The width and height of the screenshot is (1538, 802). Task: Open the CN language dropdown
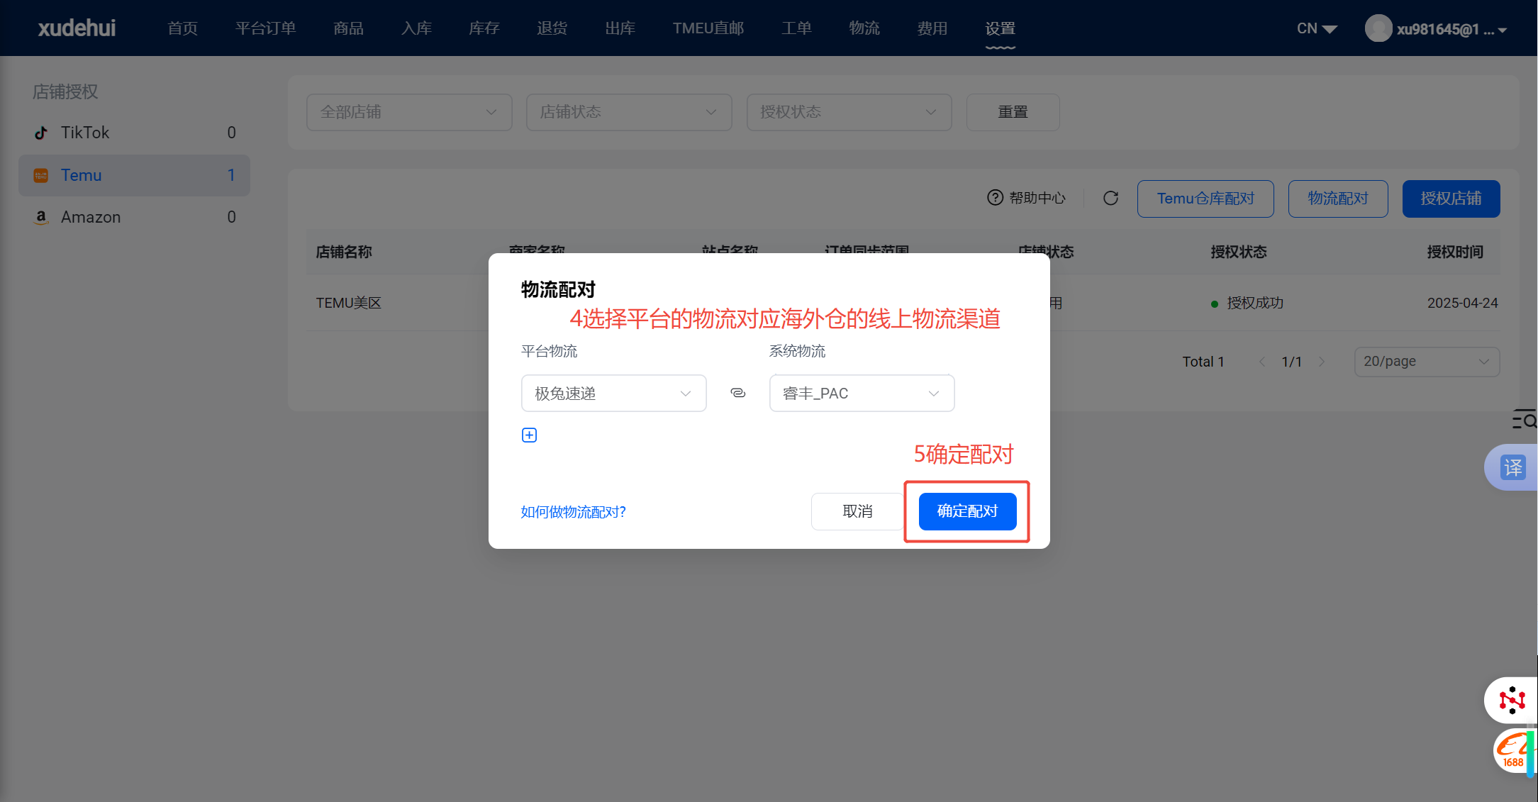[1317, 28]
